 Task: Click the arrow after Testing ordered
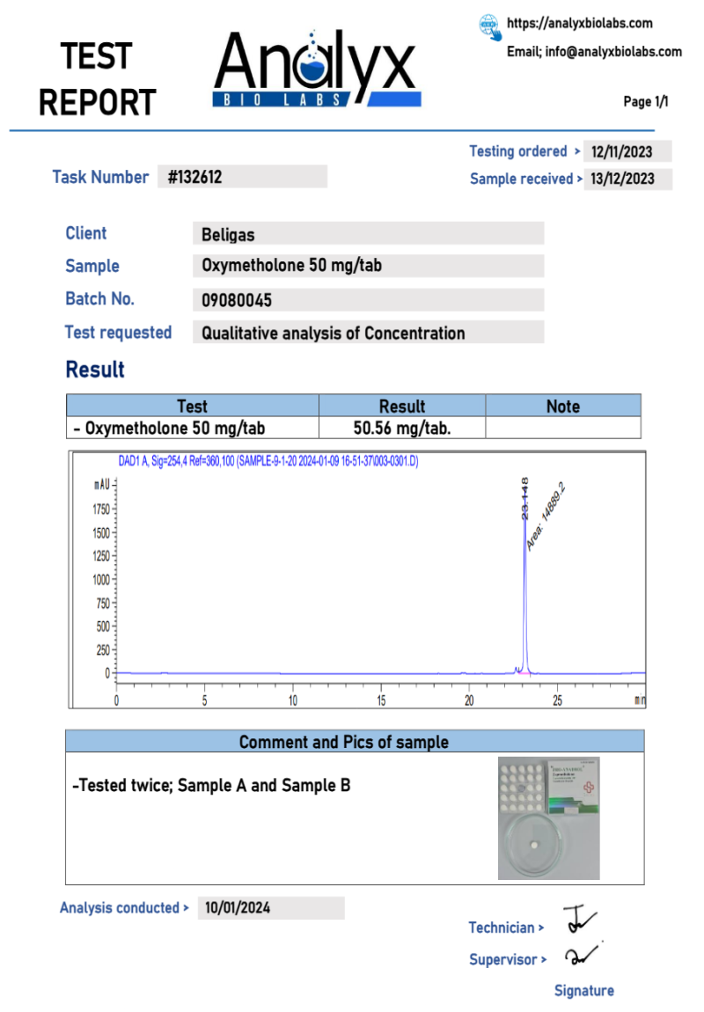coord(576,152)
